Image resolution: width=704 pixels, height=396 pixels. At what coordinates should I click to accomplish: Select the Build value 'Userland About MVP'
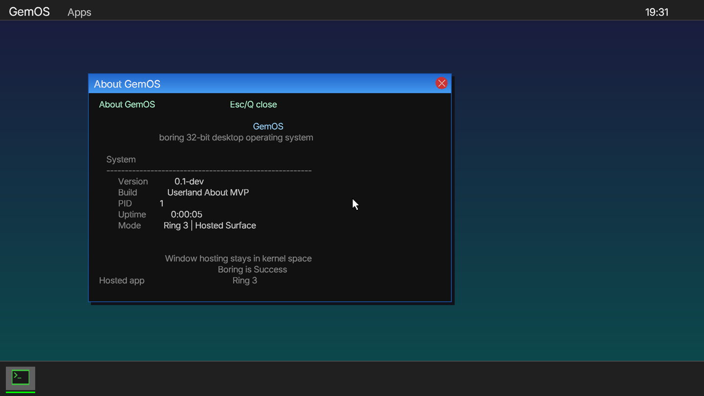[x=208, y=193]
